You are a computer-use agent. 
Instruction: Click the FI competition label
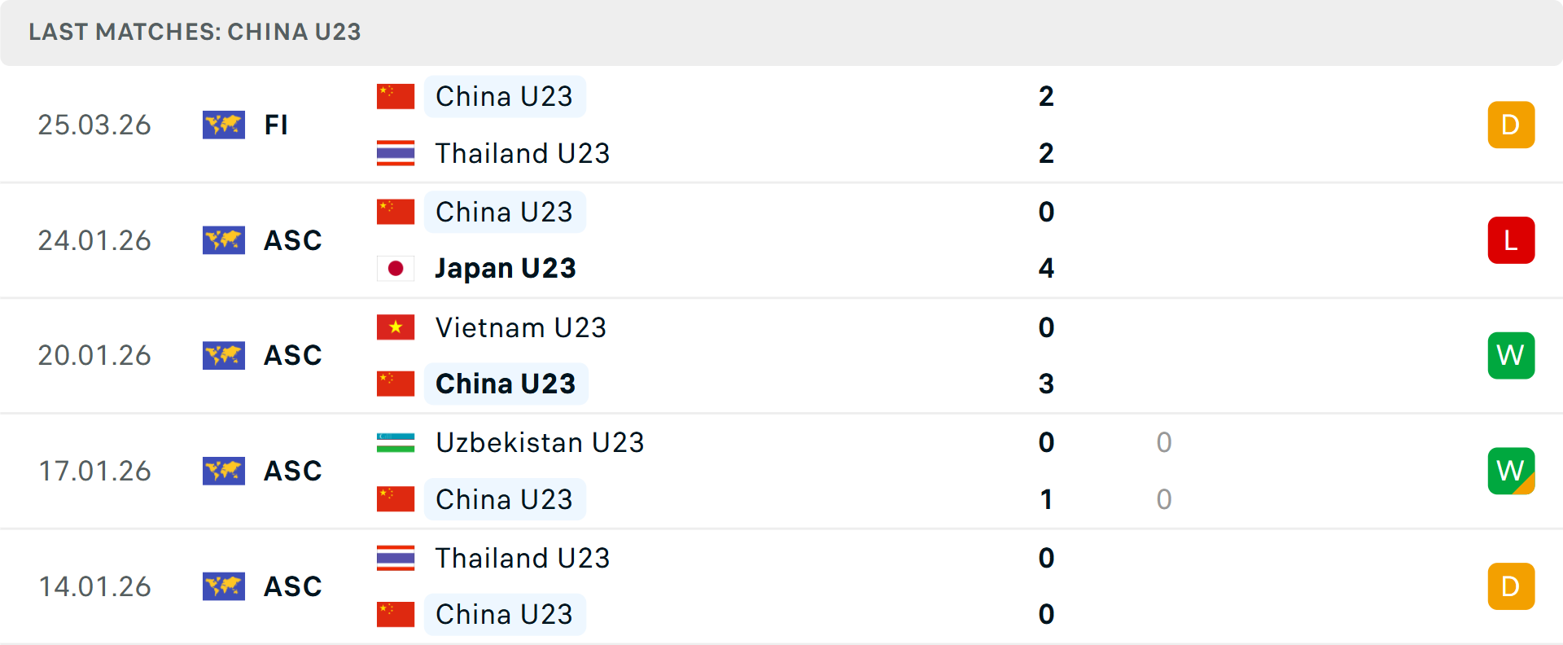[276, 125]
